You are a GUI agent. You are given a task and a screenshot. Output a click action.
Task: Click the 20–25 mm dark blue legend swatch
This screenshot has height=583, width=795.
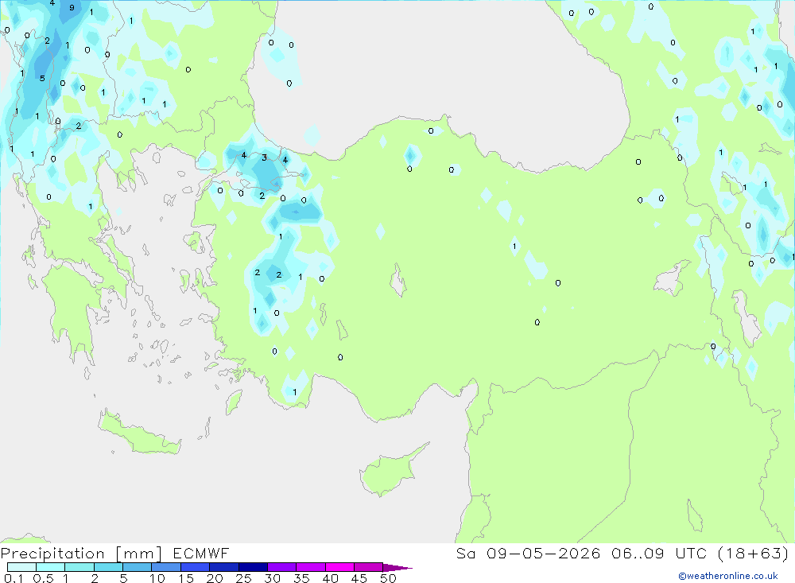click(x=224, y=567)
